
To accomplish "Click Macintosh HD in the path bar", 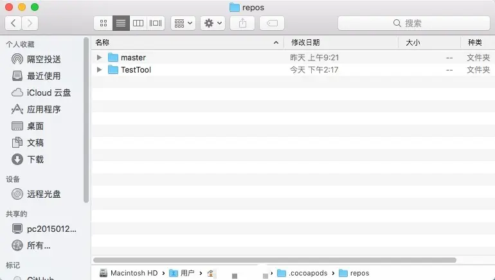I will [x=129, y=273].
